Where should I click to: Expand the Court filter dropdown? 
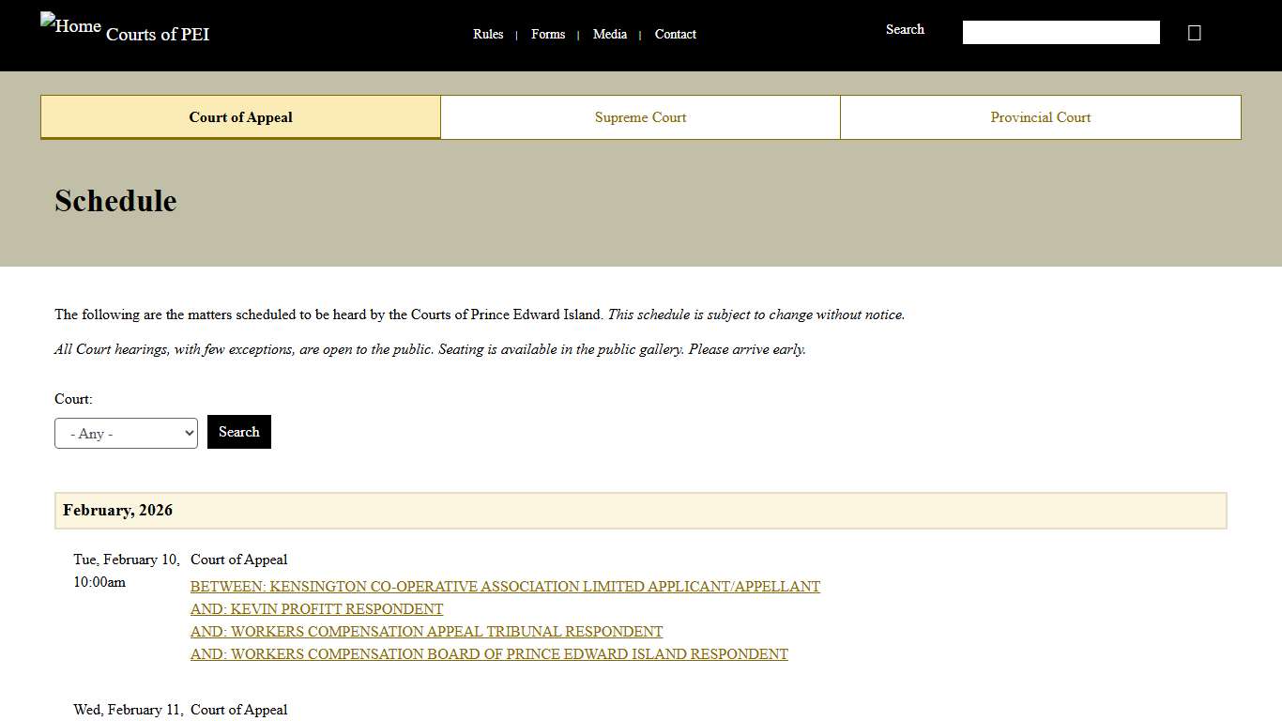(126, 434)
